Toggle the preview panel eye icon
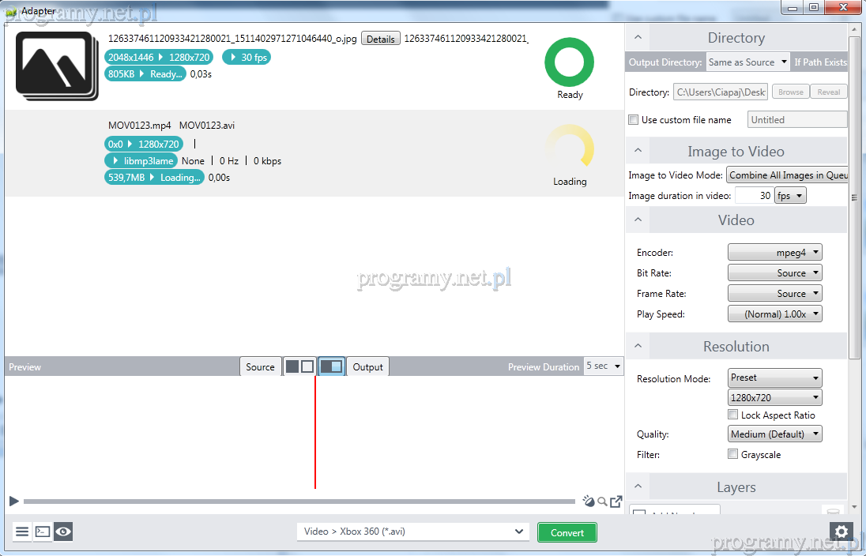The image size is (866, 556). (x=63, y=532)
